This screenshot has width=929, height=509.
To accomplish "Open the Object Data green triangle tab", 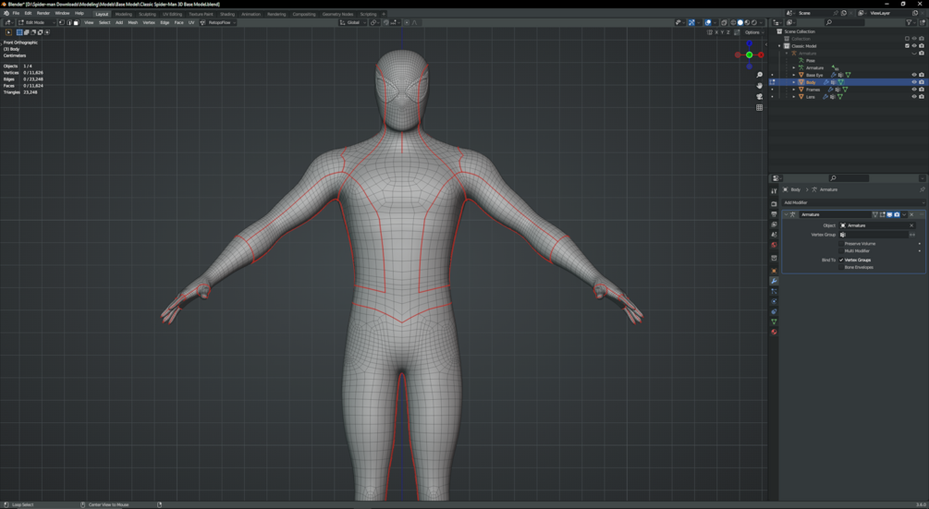I will point(774,321).
